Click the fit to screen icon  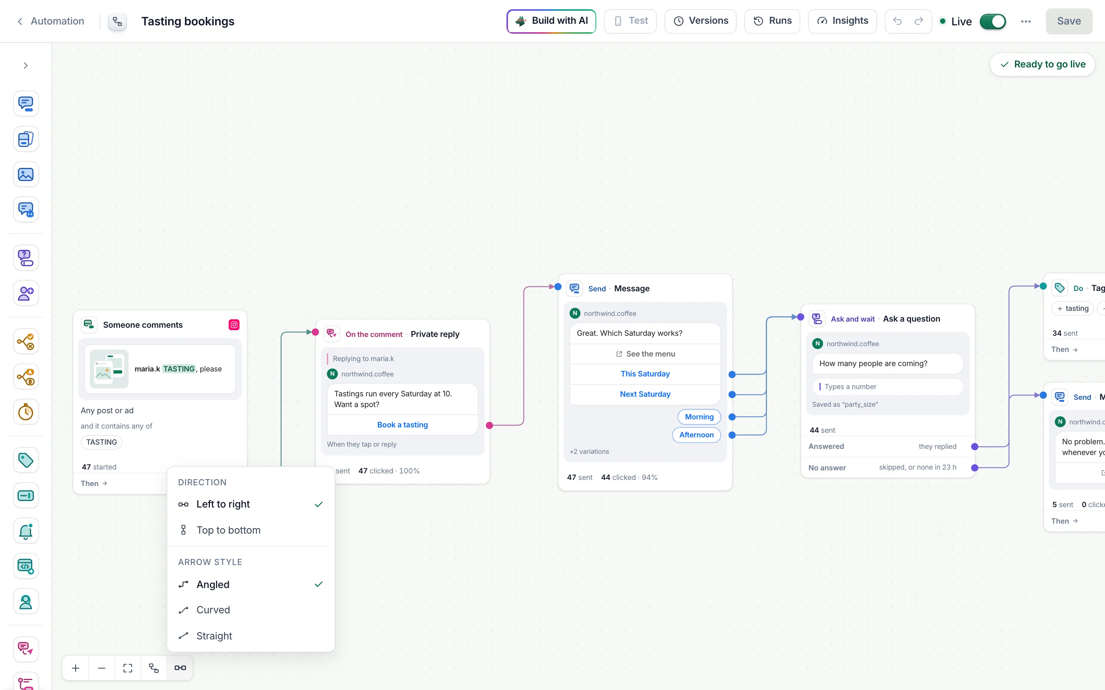point(128,668)
